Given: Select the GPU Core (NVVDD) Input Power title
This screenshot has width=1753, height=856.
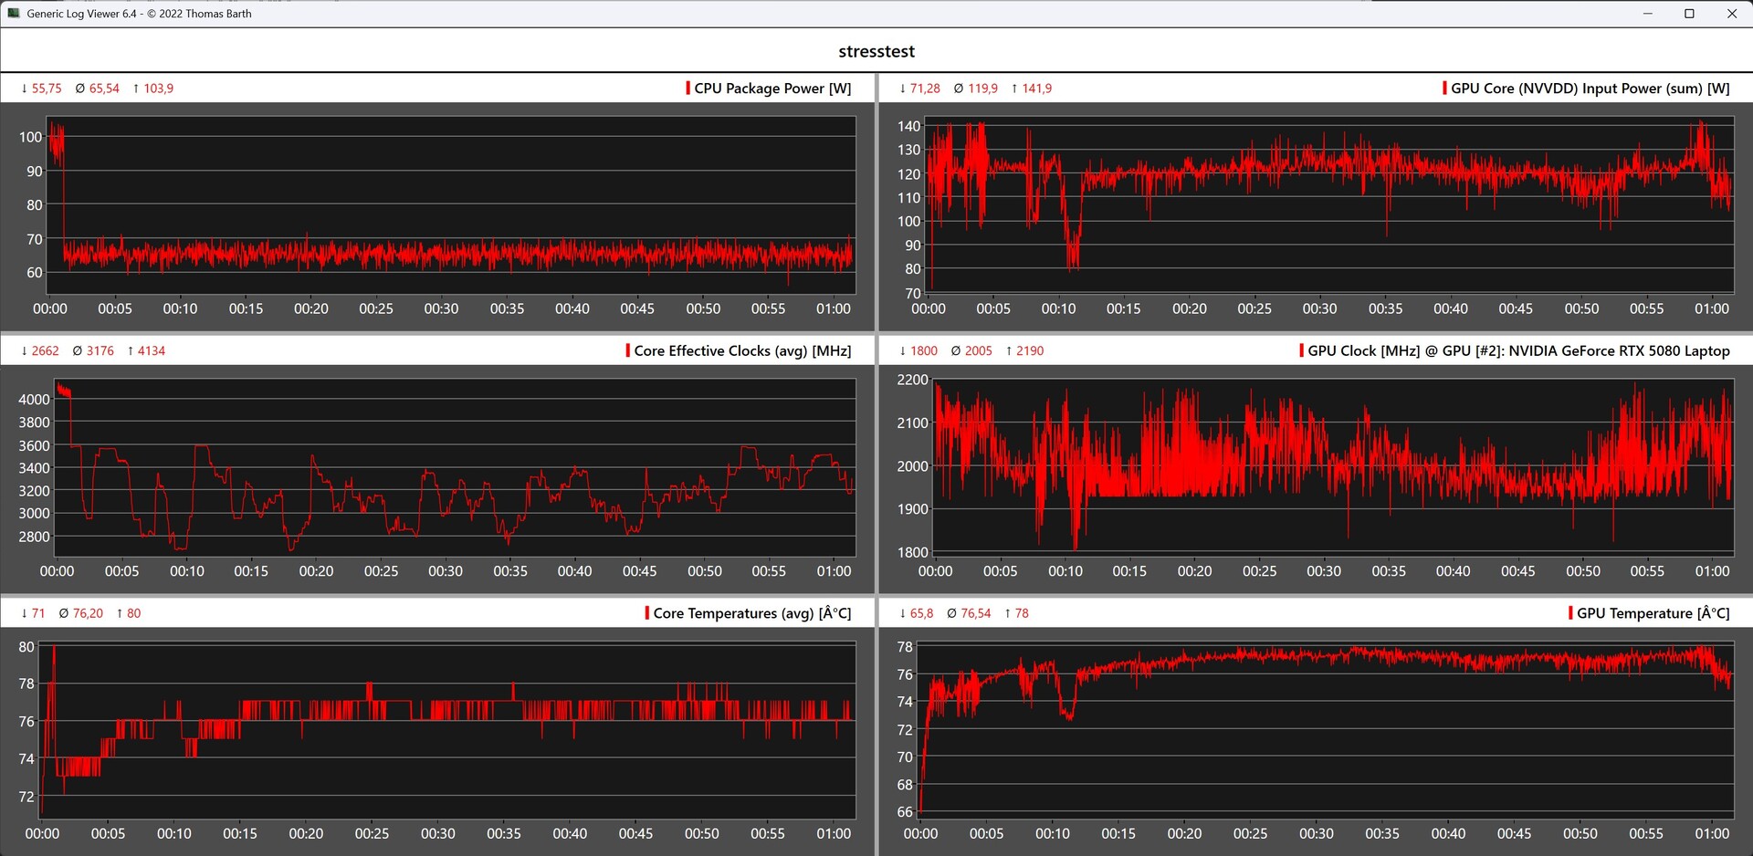Looking at the screenshot, I should click(x=1590, y=89).
